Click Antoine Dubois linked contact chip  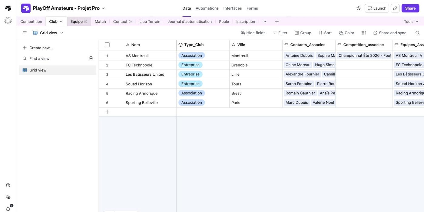[299, 55]
